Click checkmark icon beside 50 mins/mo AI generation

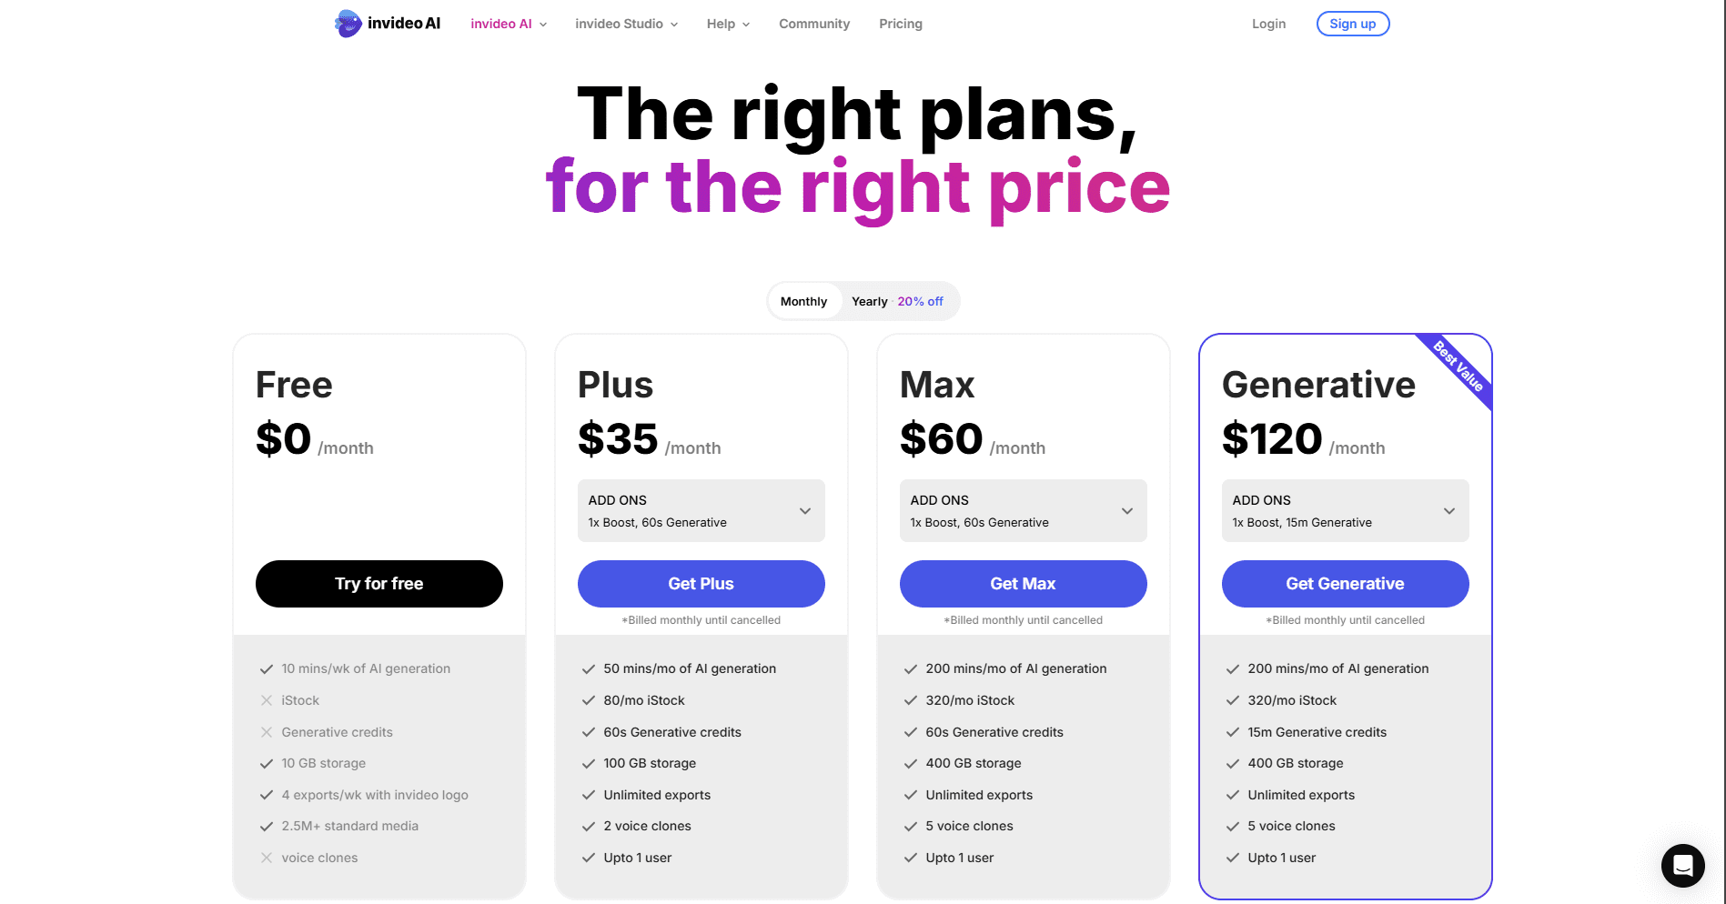click(589, 669)
